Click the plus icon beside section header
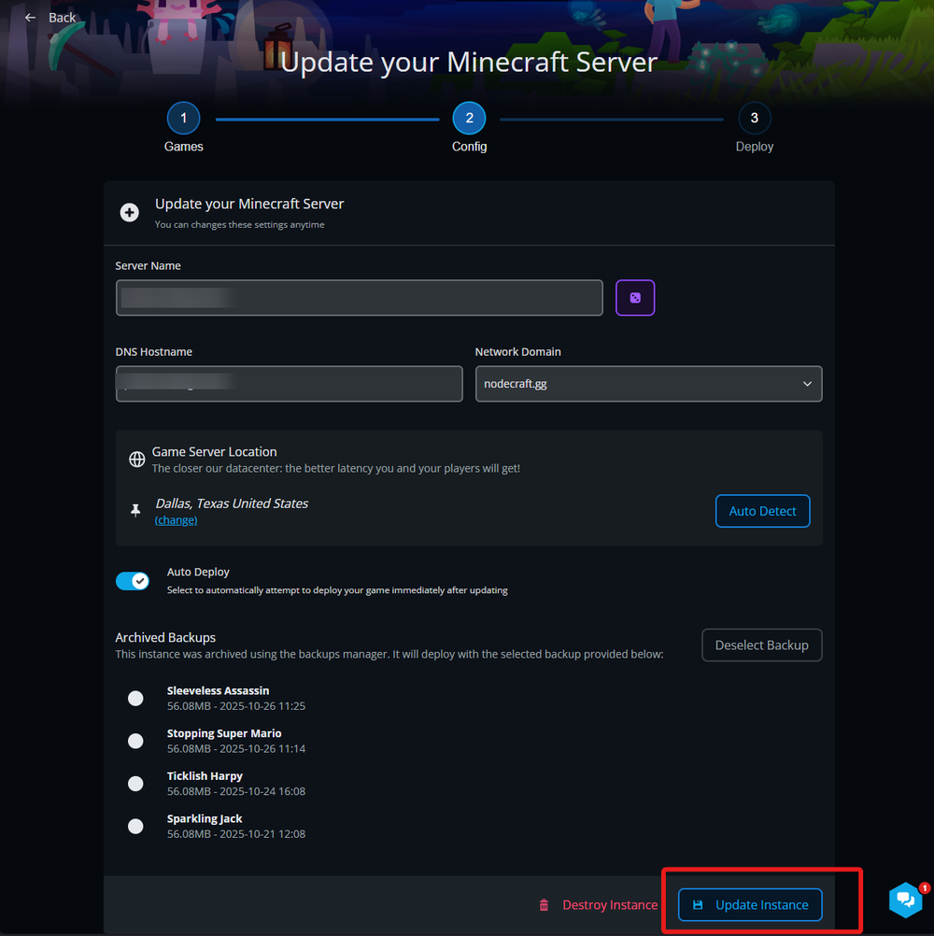Screen dimensions: 934x936 point(130,213)
